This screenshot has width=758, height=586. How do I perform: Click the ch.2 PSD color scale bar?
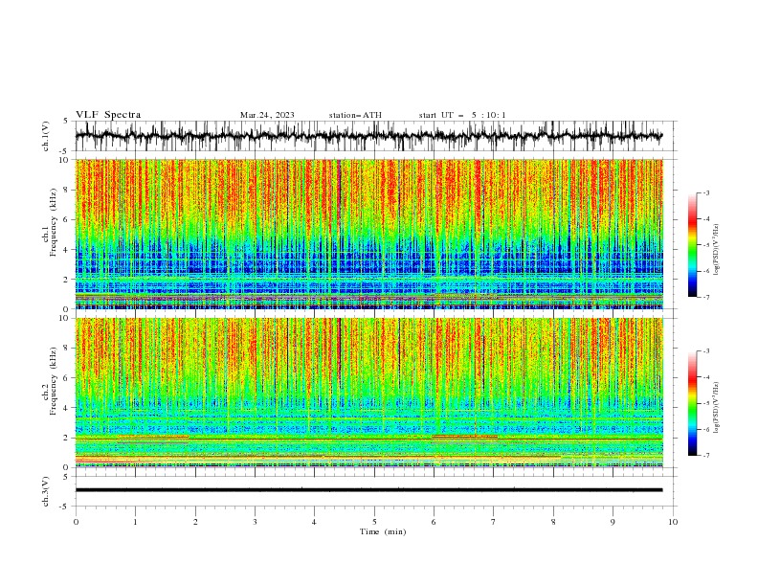(x=692, y=403)
